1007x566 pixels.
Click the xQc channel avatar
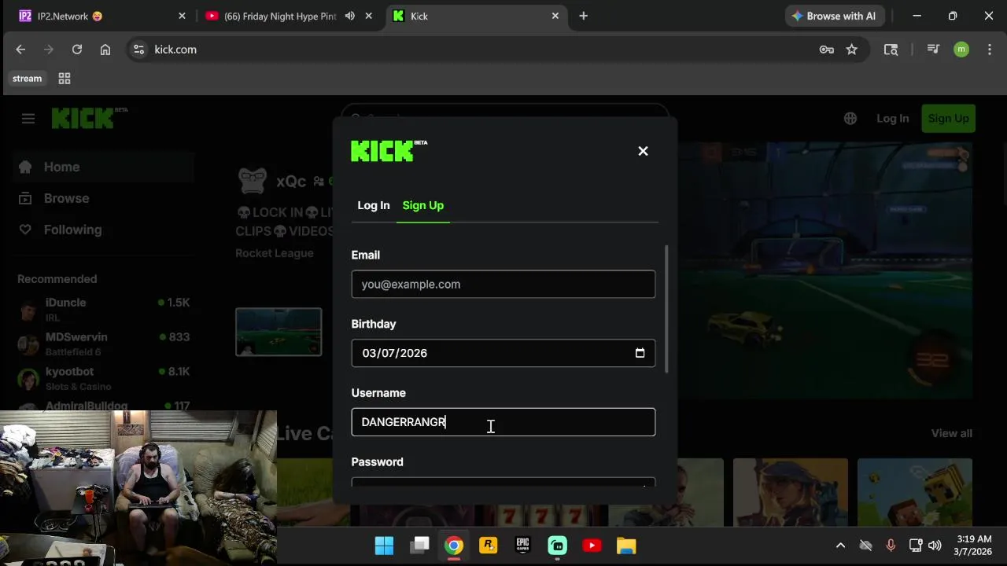pos(253,181)
